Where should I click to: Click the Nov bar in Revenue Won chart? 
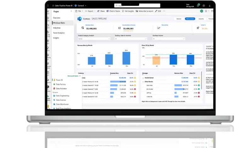coord(109,60)
